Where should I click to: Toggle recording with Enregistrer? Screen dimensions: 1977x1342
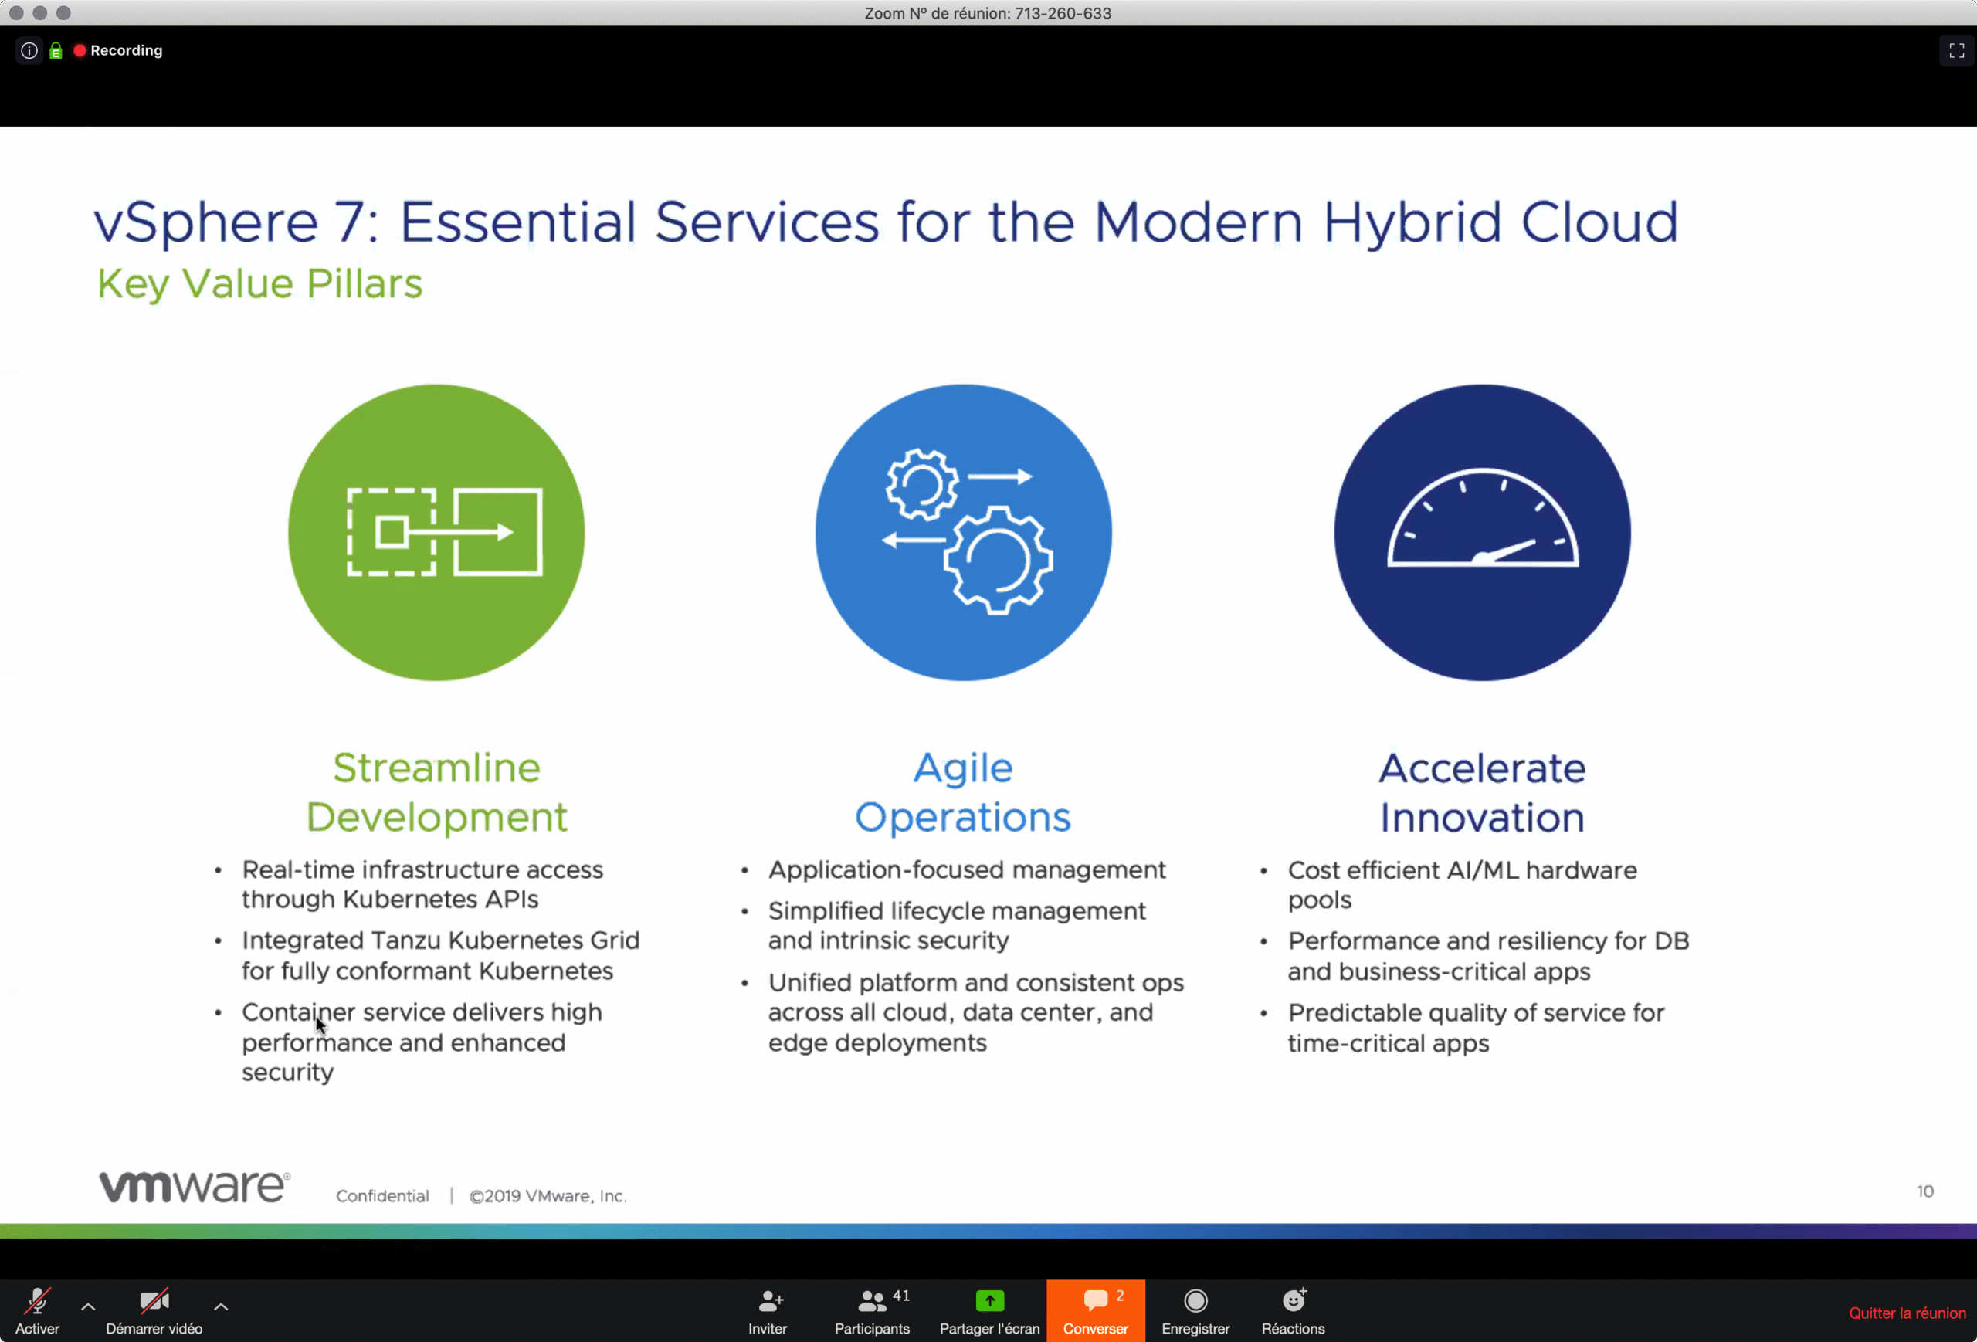(1195, 1310)
